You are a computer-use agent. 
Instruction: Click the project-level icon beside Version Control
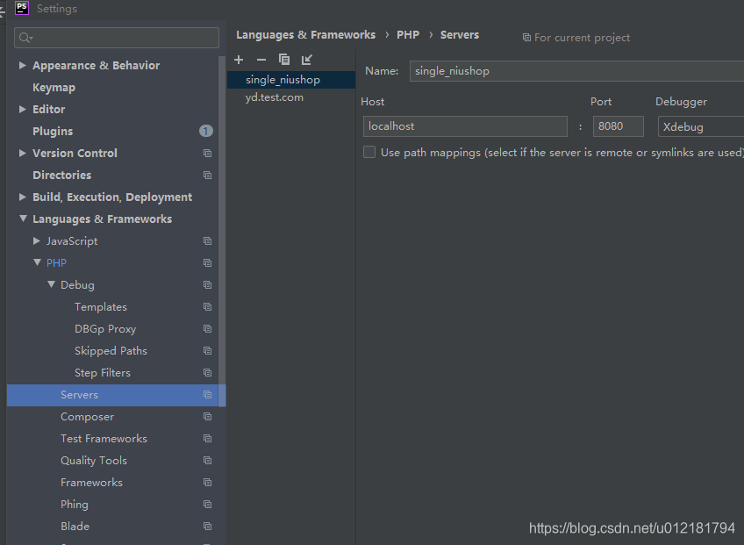[x=207, y=153]
